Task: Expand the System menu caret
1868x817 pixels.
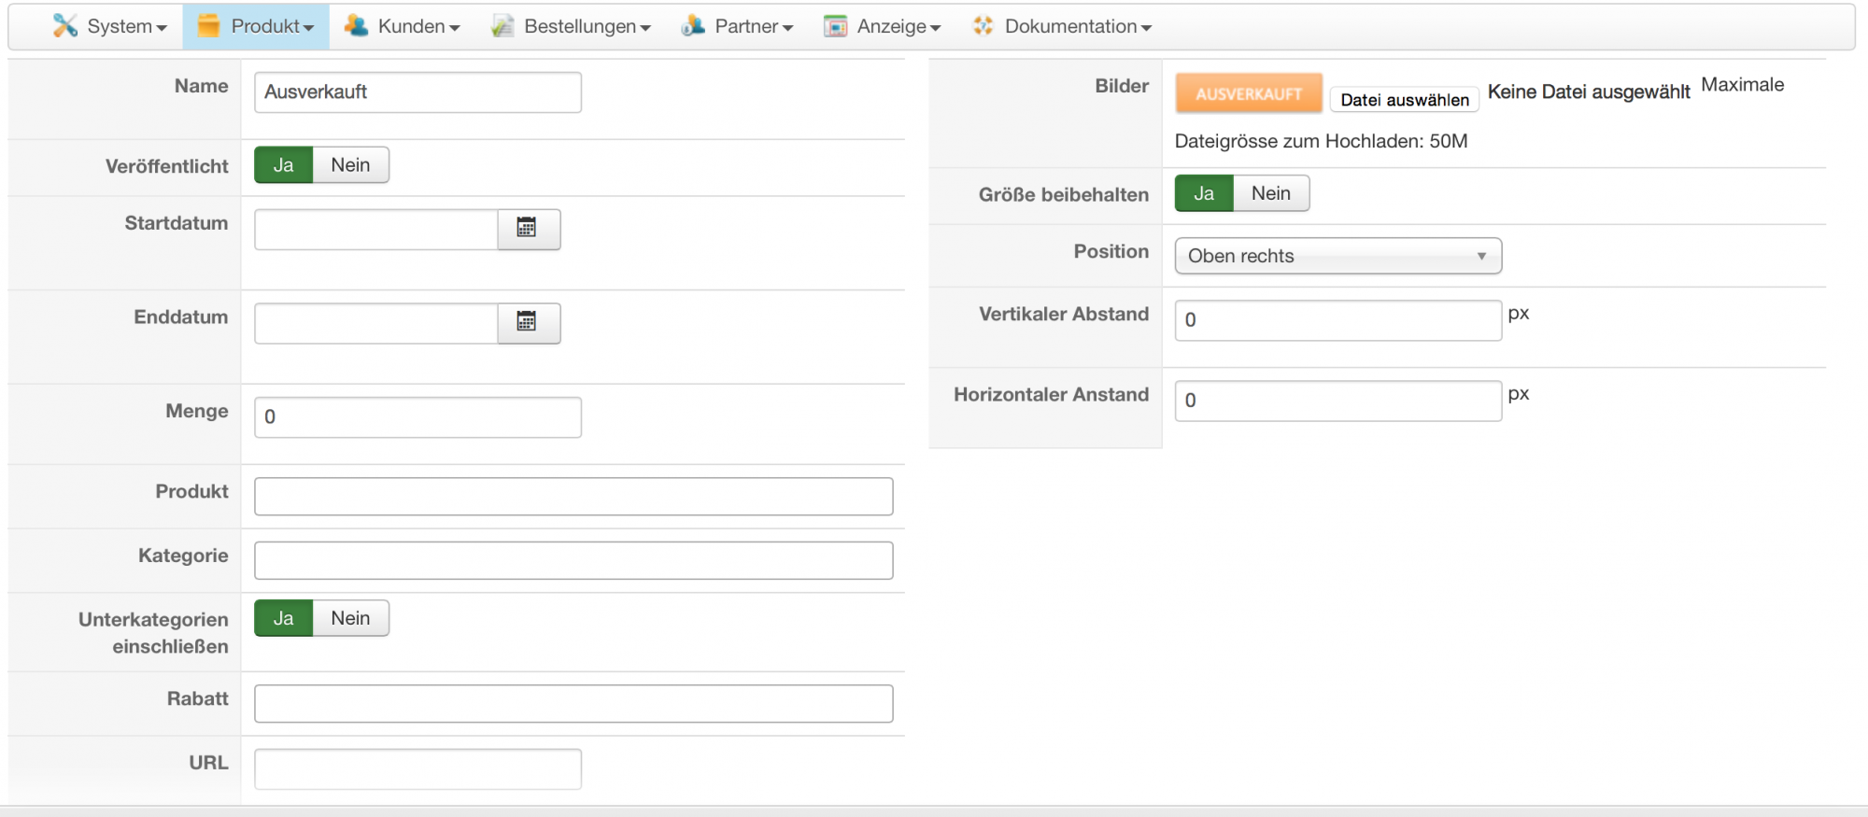Action: (162, 28)
